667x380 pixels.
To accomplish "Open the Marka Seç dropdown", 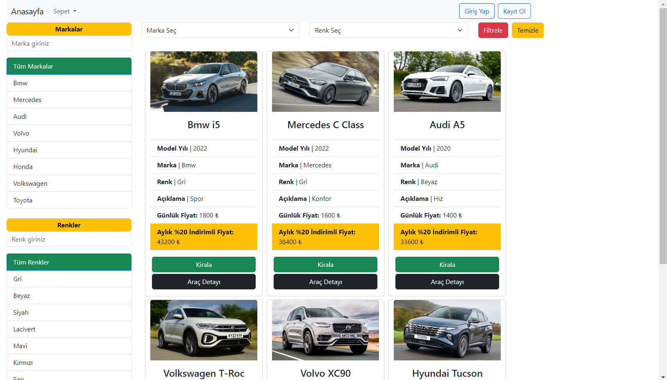I will click(221, 30).
